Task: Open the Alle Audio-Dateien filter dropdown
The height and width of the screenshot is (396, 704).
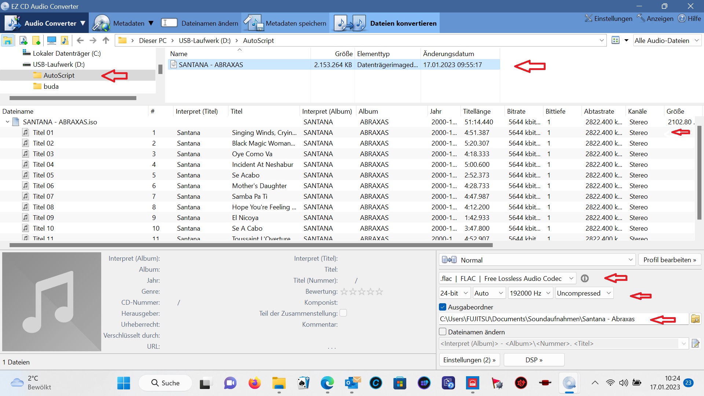Action: [x=667, y=40]
